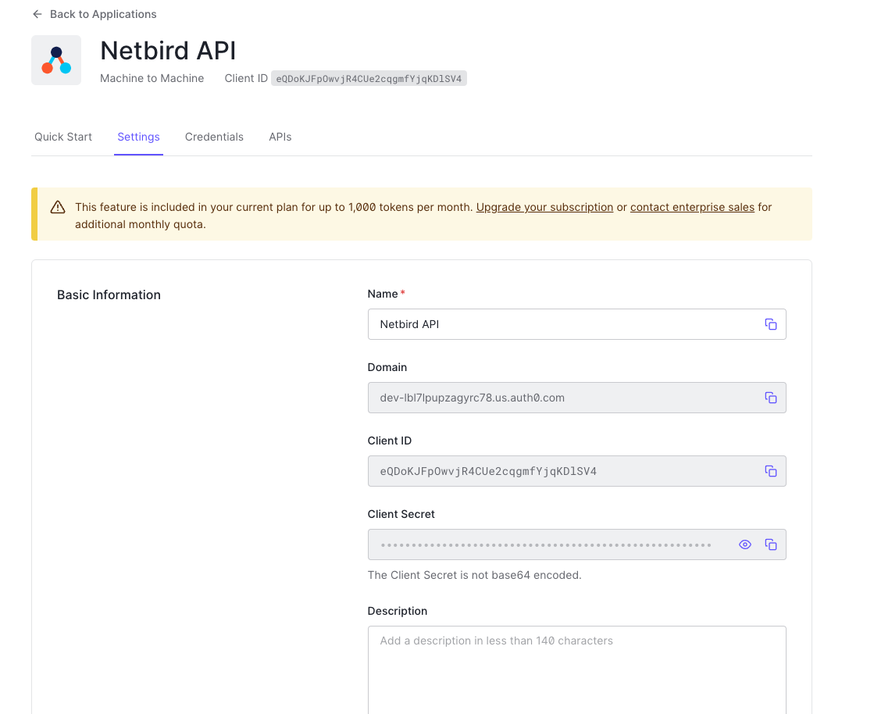Image resolution: width=874 pixels, height=714 pixels.
Task: Select the Settings tab
Action: (138, 137)
